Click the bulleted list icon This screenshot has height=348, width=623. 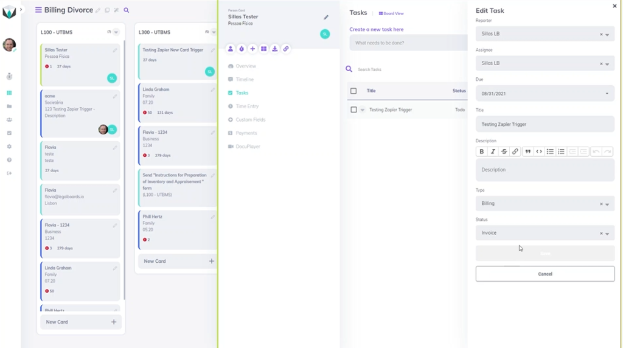[x=550, y=151]
